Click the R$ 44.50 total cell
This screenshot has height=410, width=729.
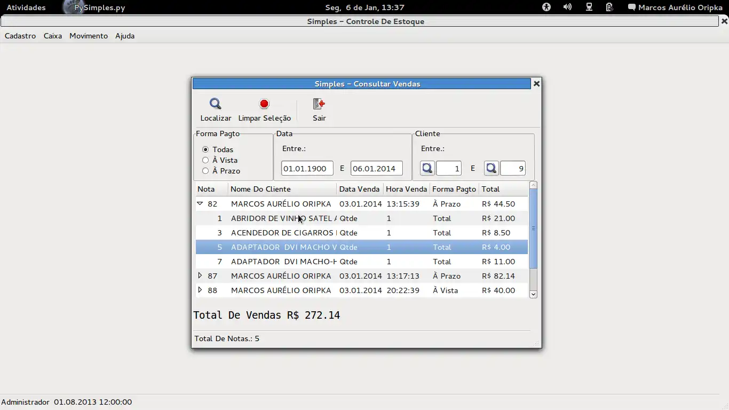[x=498, y=204]
